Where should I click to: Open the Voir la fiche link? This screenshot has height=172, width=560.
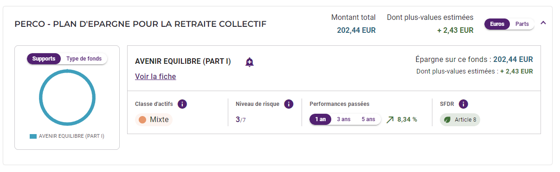(x=155, y=77)
